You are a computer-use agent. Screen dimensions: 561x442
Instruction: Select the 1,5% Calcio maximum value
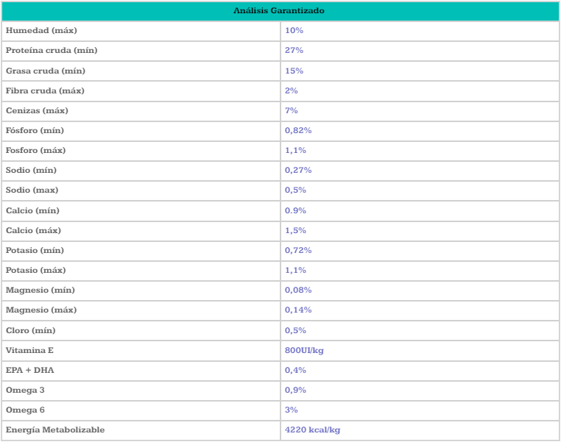tap(295, 230)
